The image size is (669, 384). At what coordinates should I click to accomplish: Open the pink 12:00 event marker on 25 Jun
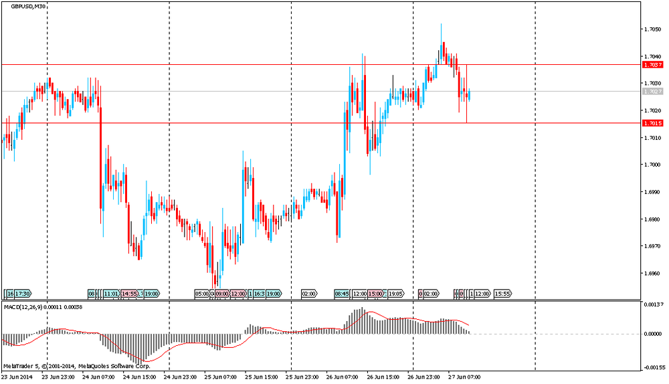(239, 294)
